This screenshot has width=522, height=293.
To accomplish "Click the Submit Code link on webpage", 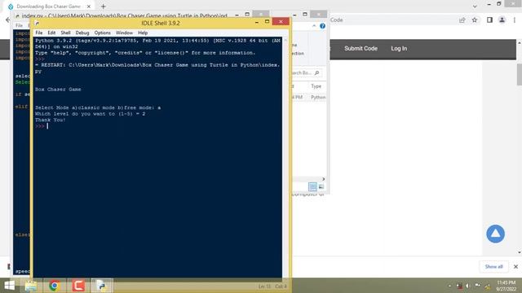I will point(361,49).
